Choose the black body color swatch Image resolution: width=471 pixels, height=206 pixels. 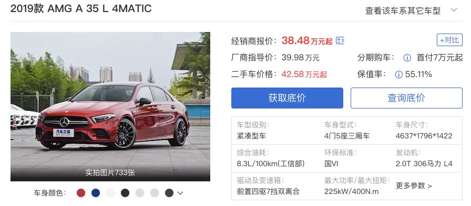125,193
